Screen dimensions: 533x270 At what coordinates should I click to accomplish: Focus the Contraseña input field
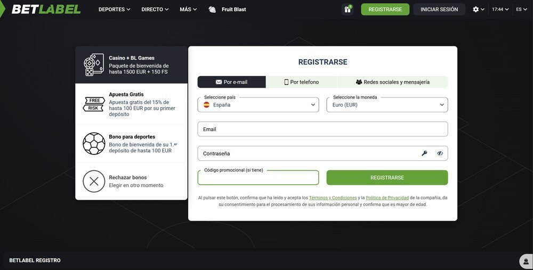click(322, 153)
